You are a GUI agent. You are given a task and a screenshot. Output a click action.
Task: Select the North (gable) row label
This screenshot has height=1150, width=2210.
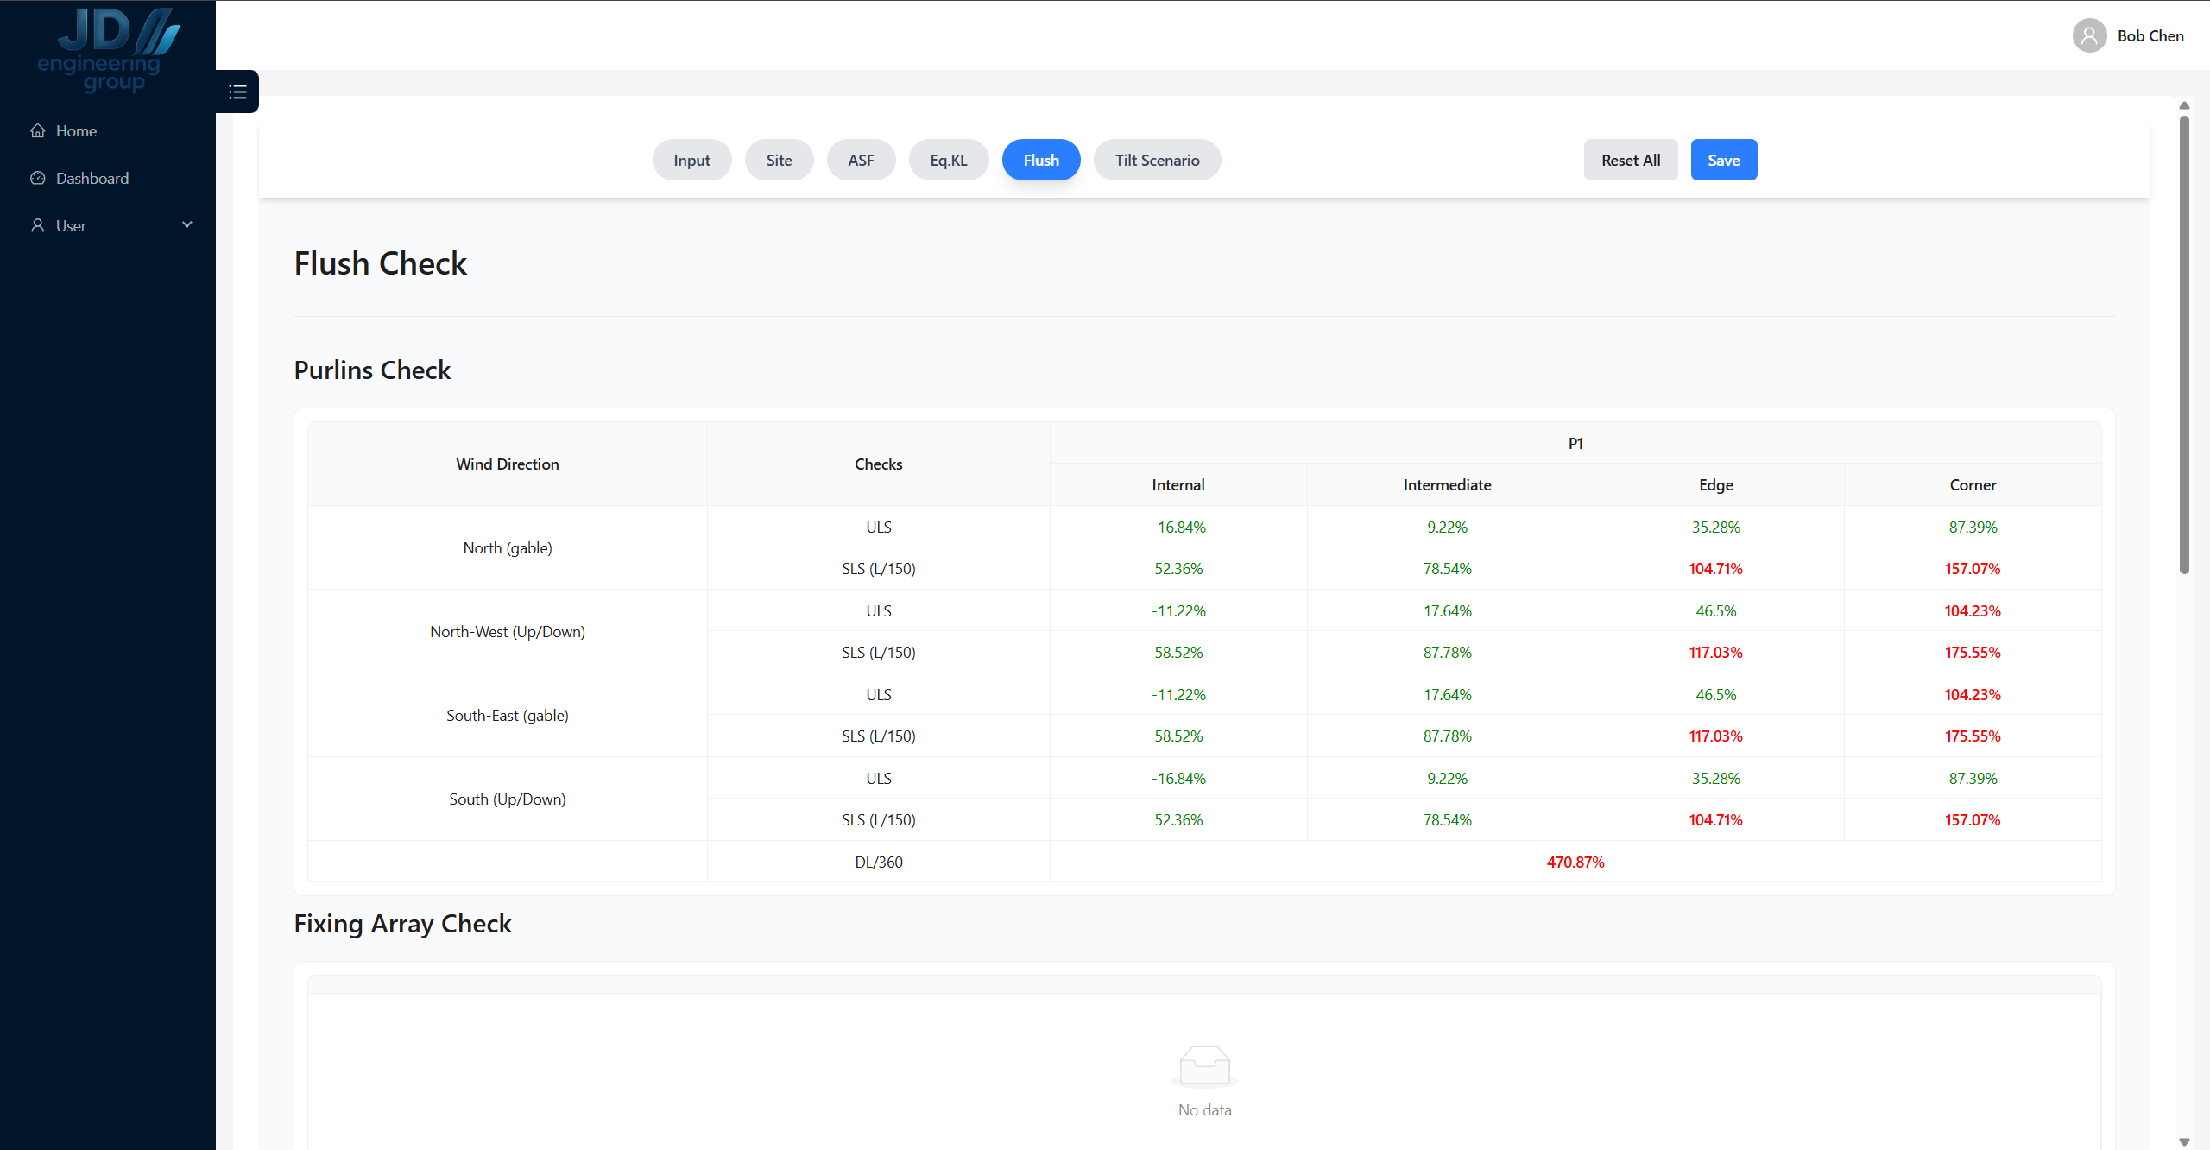click(508, 547)
